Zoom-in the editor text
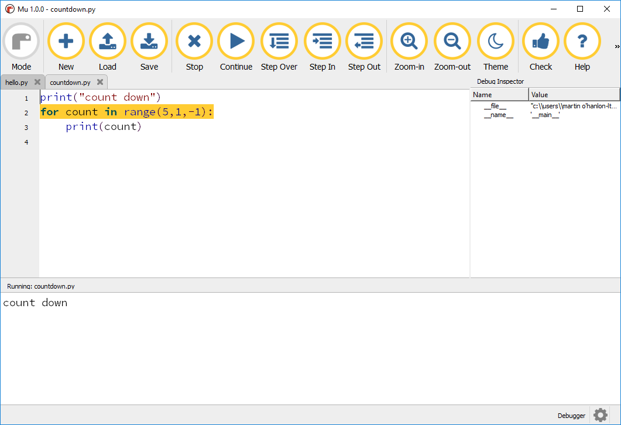This screenshot has height=425, width=621. (x=409, y=42)
